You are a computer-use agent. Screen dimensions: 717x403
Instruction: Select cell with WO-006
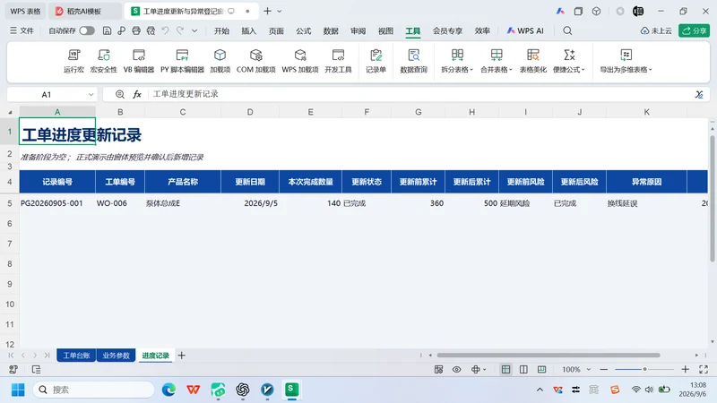pyautogui.click(x=120, y=203)
